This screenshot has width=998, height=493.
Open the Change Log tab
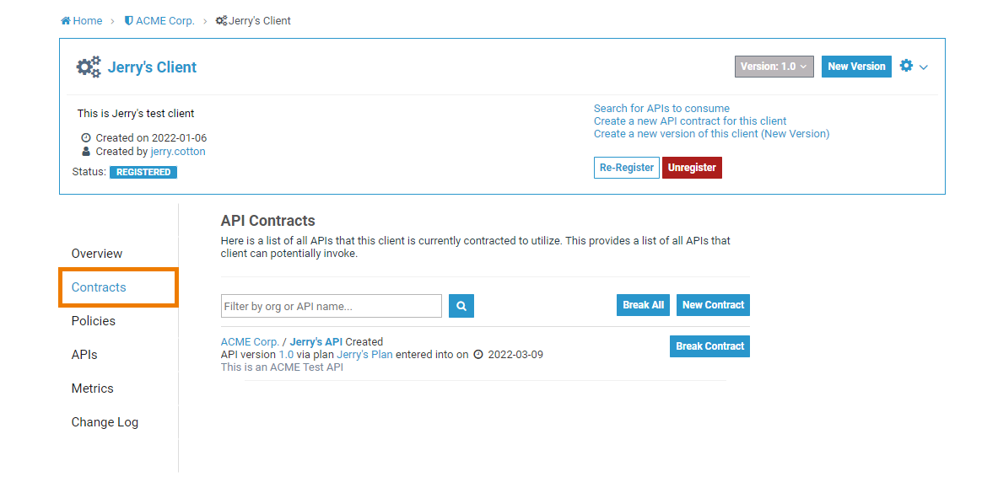105,421
